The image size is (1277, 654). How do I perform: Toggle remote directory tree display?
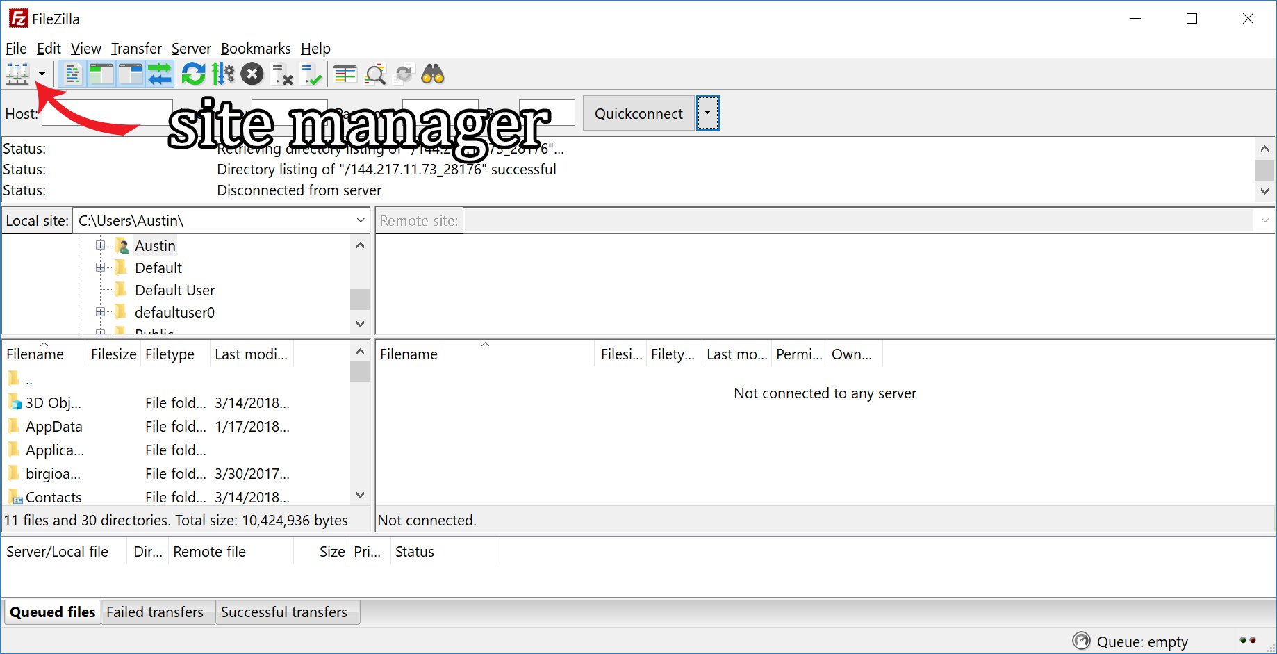click(131, 74)
